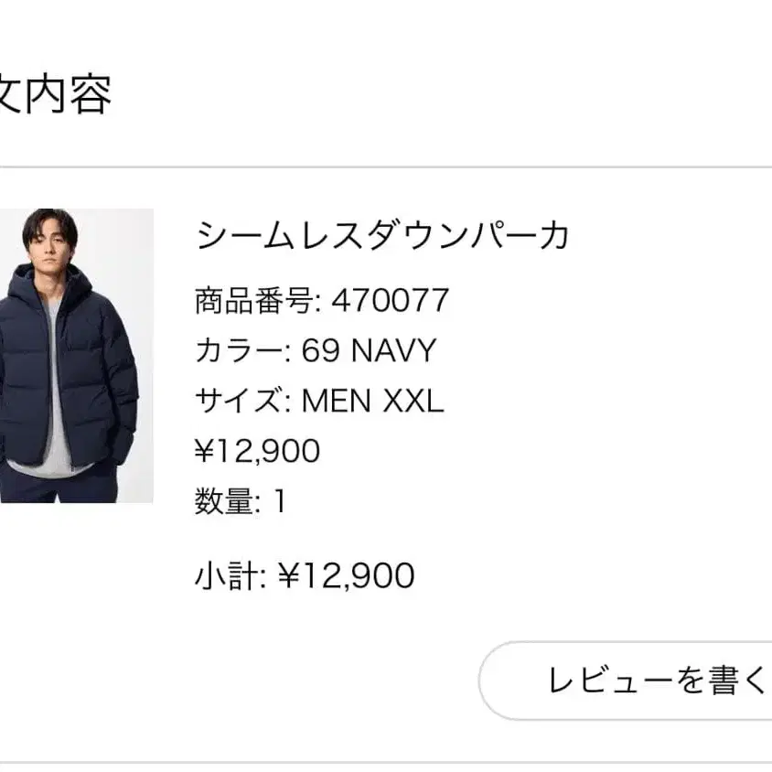The image size is (772, 772).
Task: Click the quantity value 1
Action: [x=281, y=501]
